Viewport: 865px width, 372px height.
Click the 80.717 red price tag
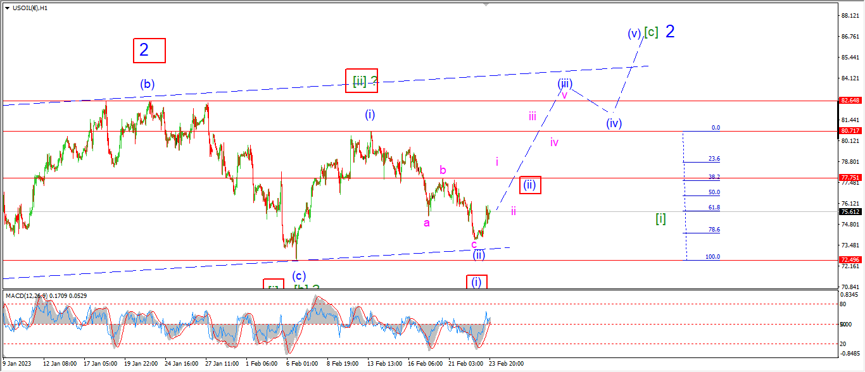point(849,131)
